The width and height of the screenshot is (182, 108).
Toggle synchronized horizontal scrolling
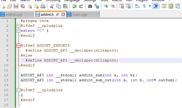click(x=128, y=6)
